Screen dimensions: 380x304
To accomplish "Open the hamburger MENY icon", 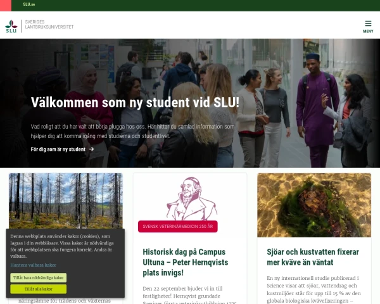I will pyautogui.click(x=368, y=23).
